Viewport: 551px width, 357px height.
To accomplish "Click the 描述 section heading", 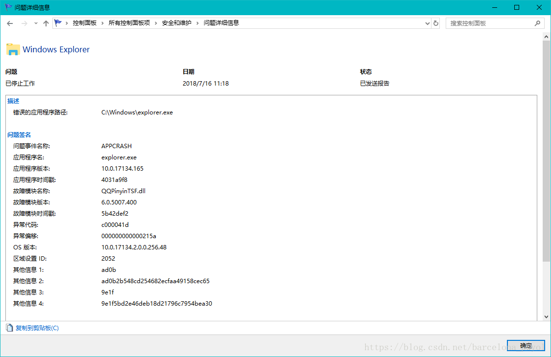I will click(13, 101).
